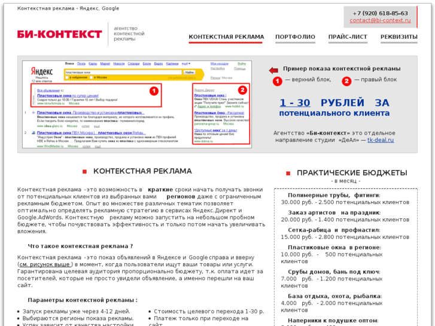This screenshot has height=326, width=435.
Task: Click "Заказ артистов на праздник" budget entry
Action: pyautogui.click(x=334, y=213)
